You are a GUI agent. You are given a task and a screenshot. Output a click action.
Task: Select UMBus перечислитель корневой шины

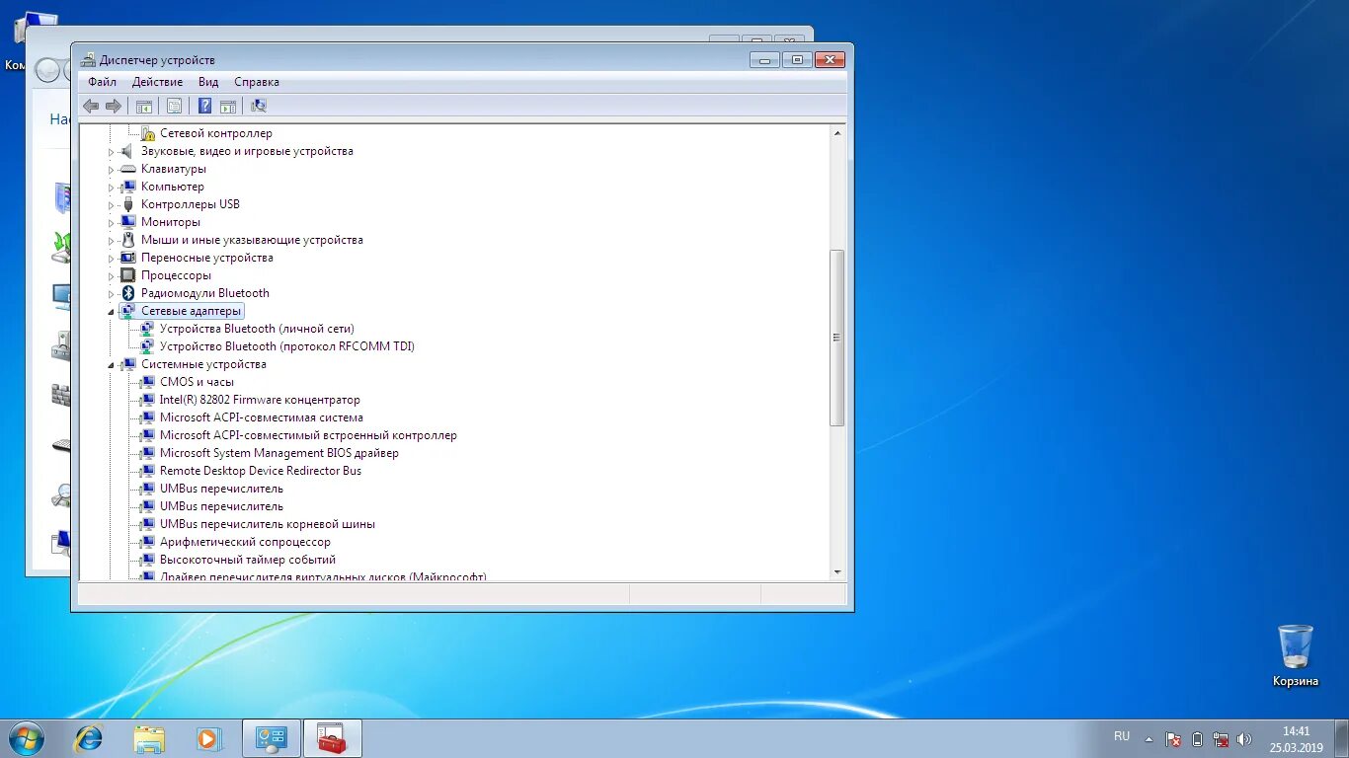tap(268, 524)
